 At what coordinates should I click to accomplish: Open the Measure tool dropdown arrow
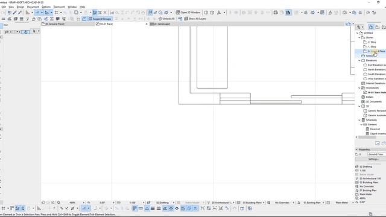32,12
